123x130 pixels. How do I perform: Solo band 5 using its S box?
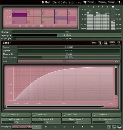(x=69, y=14)
